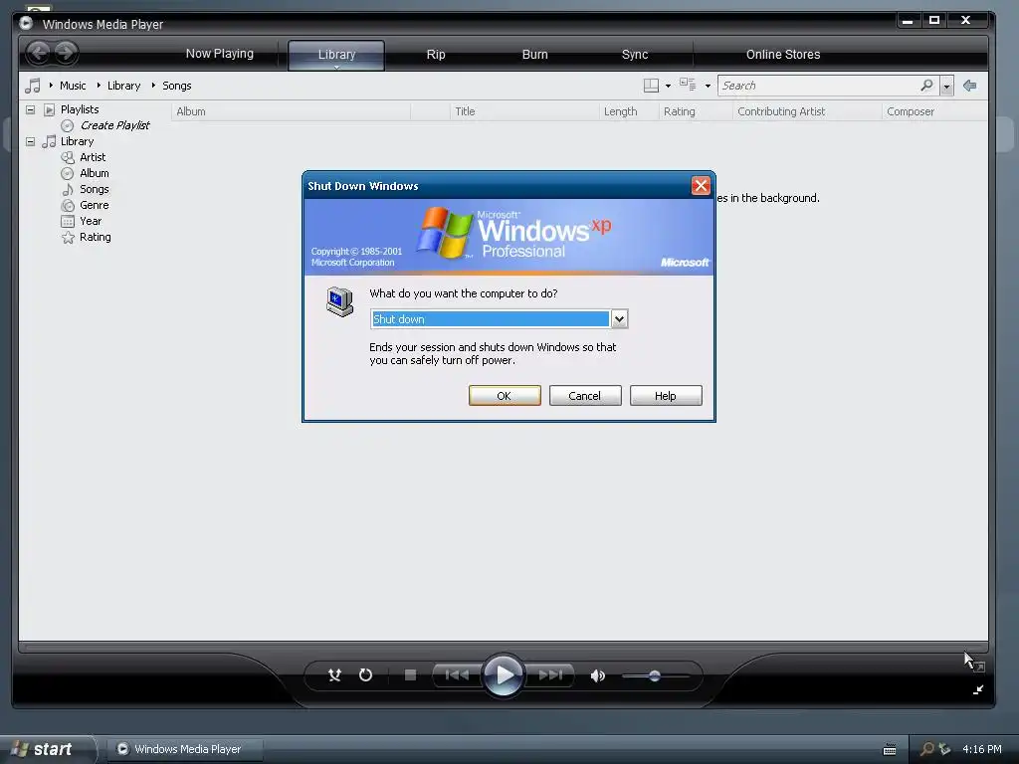The width and height of the screenshot is (1019, 764).
Task: Open the Now Playing tab
Action: point(220,54)
